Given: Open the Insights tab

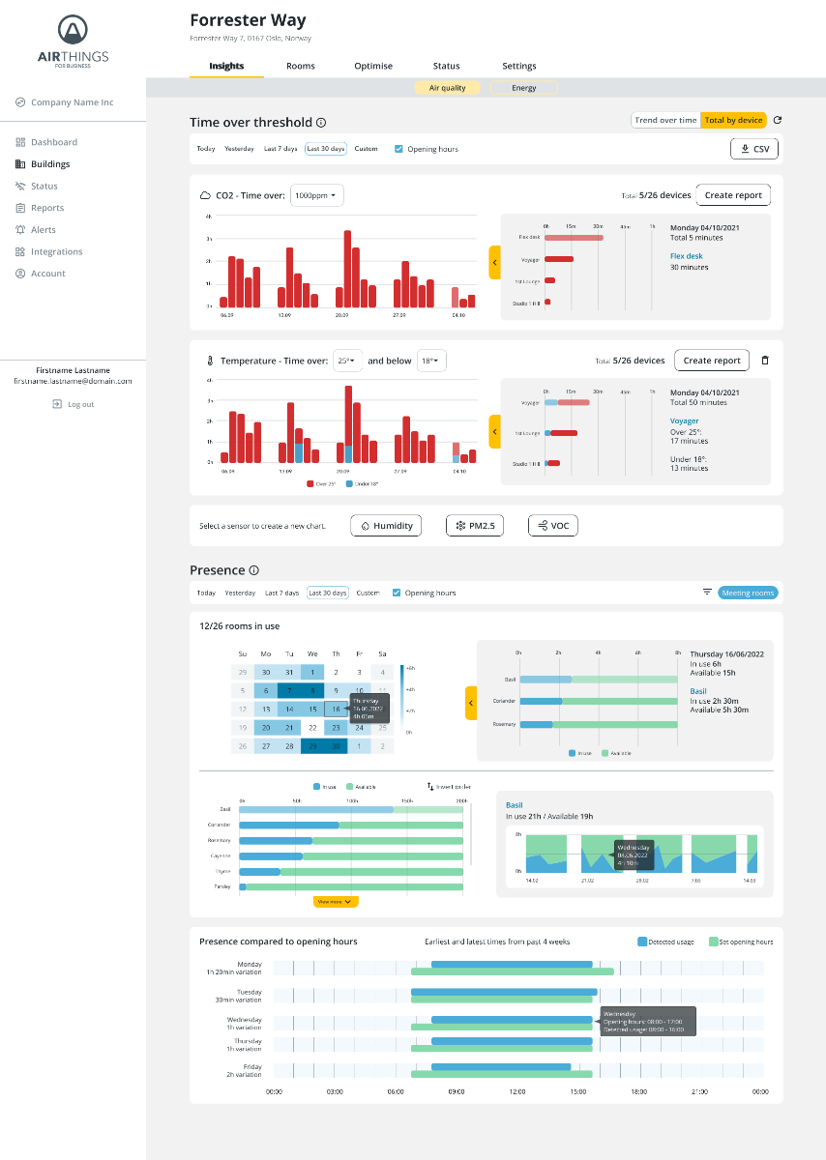Looking at the screenshot, I should (226, 66).
